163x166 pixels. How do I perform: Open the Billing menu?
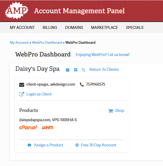point(50,28)
